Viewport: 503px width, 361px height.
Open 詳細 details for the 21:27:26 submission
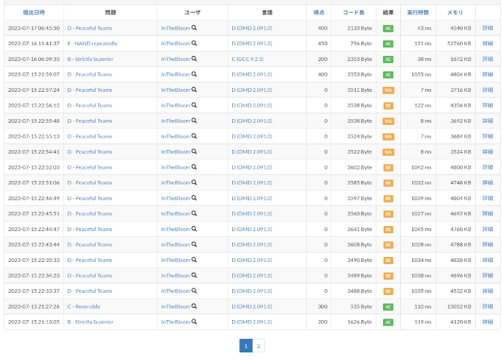488,306
